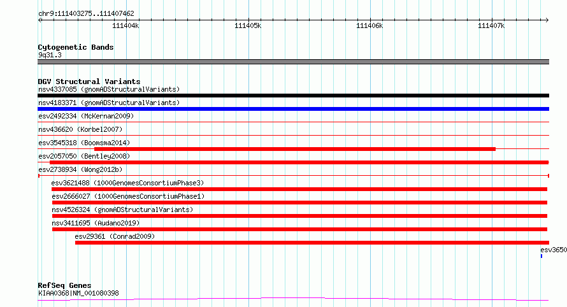The width and height of the screenshot is (567, 307).
Task: Click the 111407k ruler tick label
Action: point(491,25)
